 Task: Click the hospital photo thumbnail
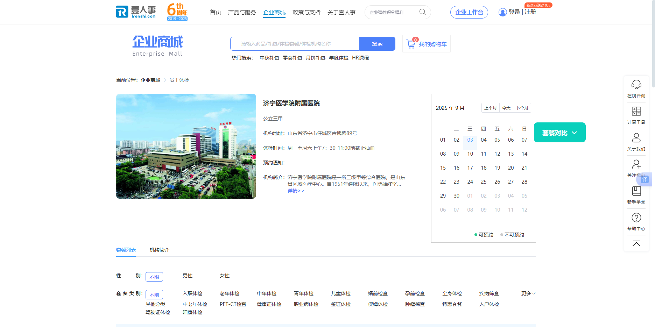tap(186, 146)
